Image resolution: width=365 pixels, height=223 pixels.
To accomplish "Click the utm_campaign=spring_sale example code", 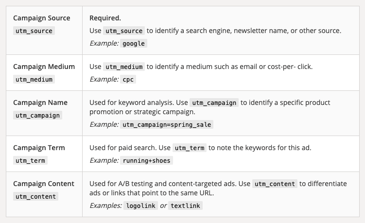I will 166,124.
